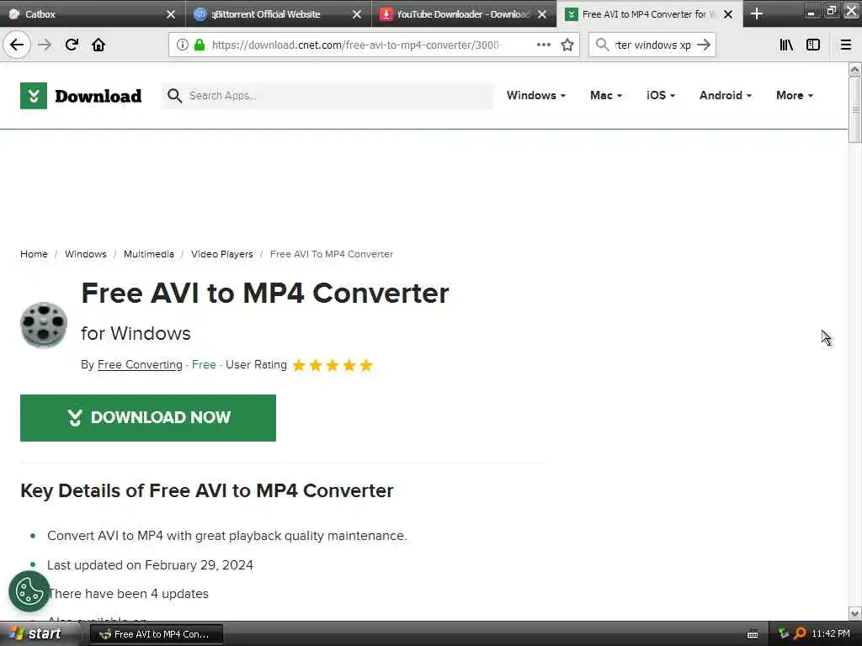The image size is (862, 646).
Task: Expand the Windows dropdown menu
Action: point(536,96)
